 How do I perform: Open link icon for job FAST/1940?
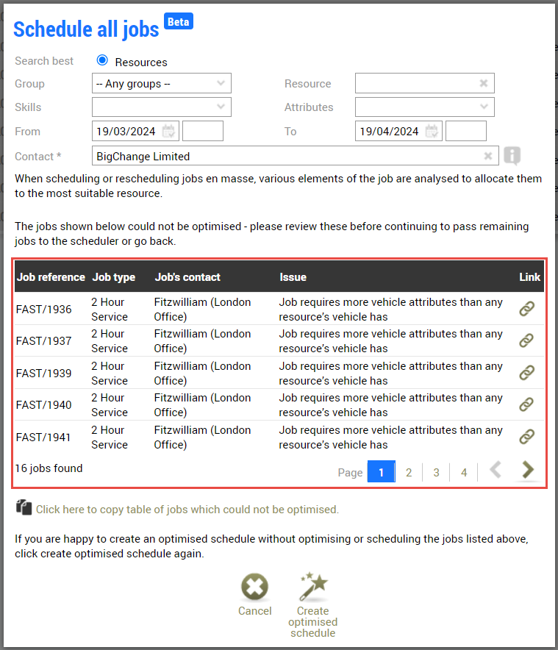(526, 404)
